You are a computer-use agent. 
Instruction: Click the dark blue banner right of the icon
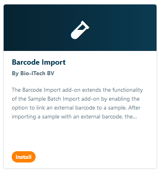123,27
